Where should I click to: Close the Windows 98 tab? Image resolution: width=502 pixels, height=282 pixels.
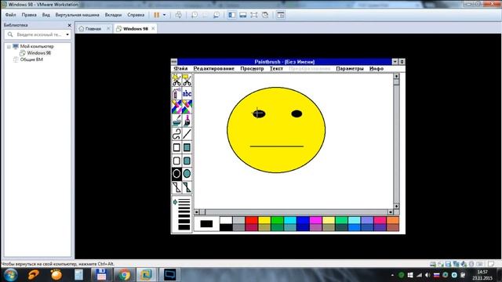[x=153, y=28]
